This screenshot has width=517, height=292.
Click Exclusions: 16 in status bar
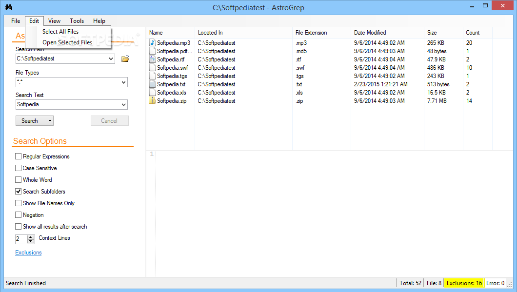[464, 283]
